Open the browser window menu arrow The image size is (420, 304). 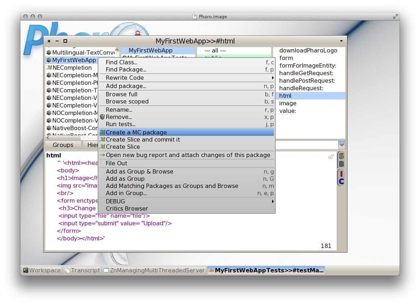pos(341,41)
